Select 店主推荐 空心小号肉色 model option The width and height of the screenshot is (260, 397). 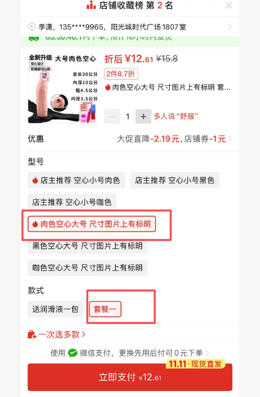76,180
